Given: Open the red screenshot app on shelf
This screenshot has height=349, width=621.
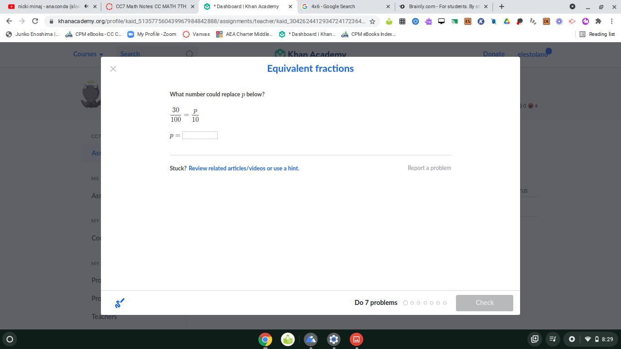Looking at the screenshot, I should click(356, 339).
